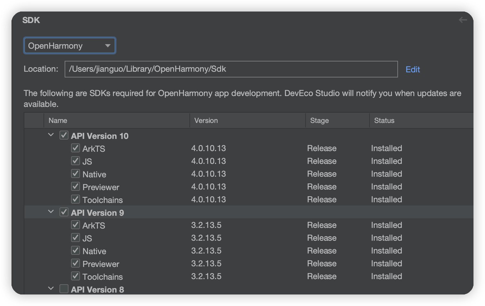485x306 pixels.
Task: Uncheck Toolchains under API Version 10
Action: [x=76, y=199]
